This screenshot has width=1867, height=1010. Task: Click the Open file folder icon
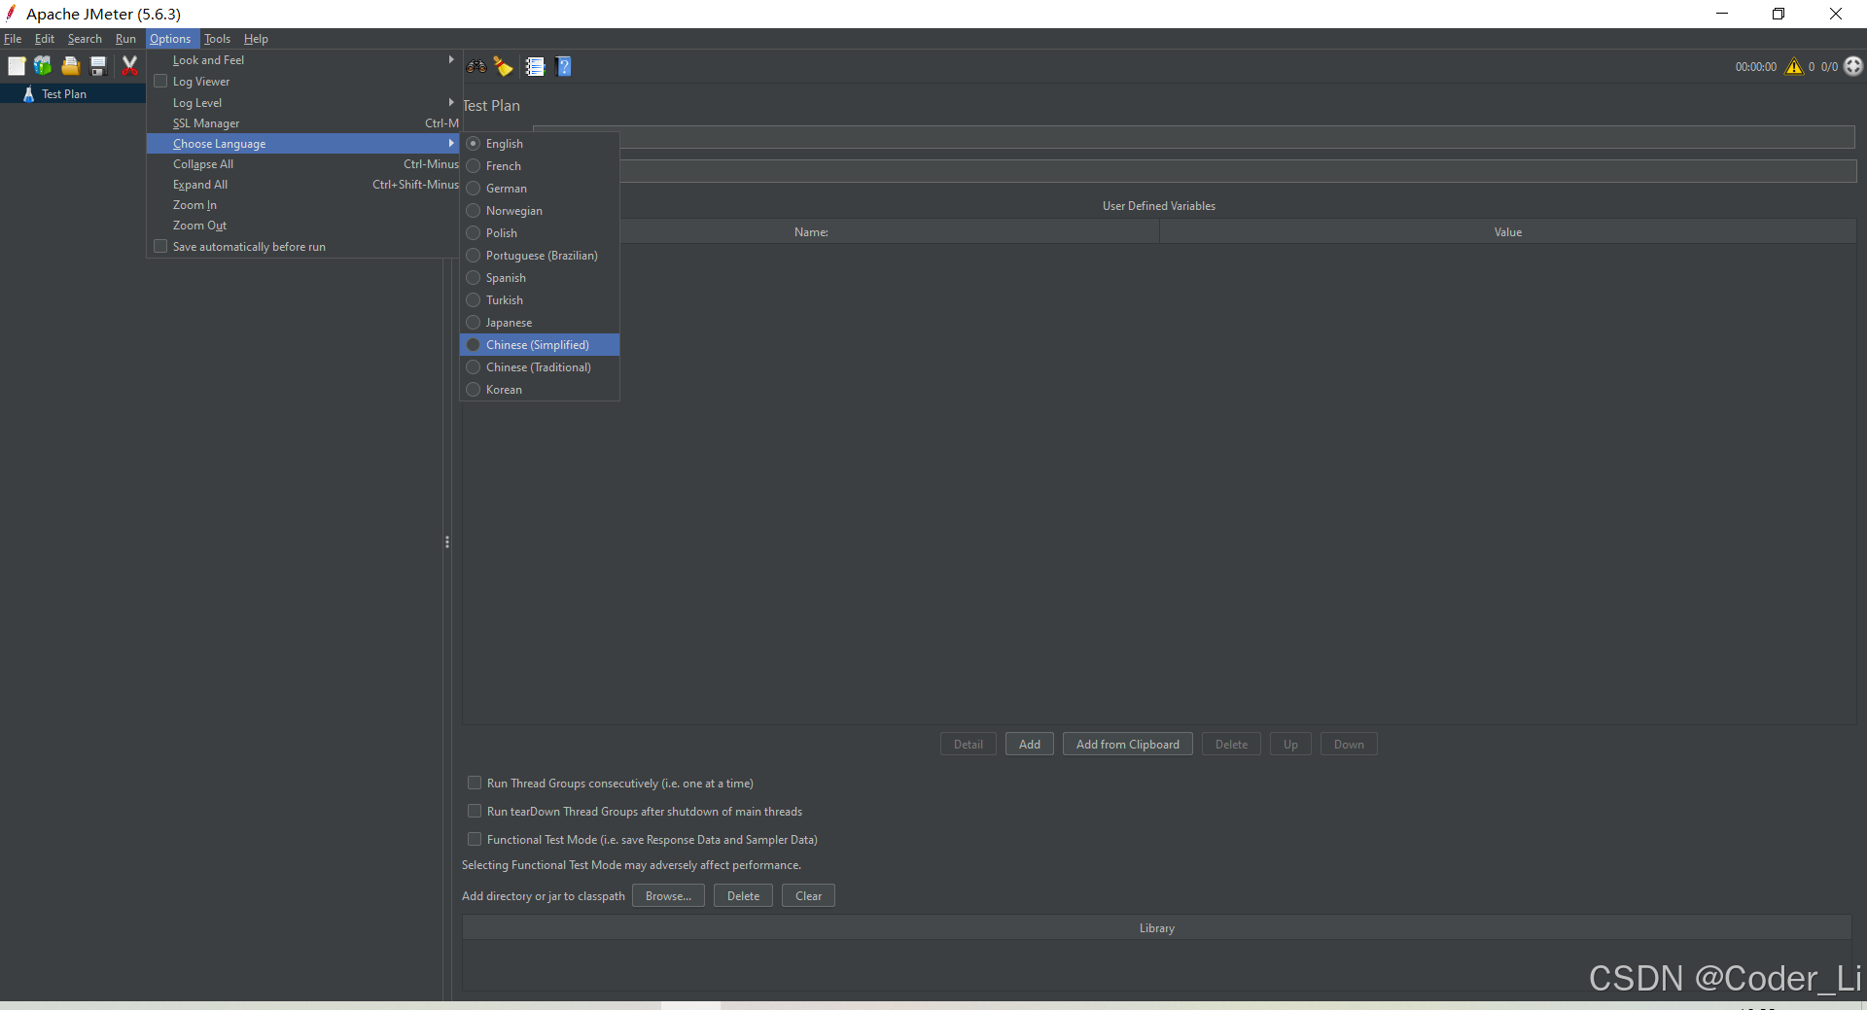coord(70,66)
